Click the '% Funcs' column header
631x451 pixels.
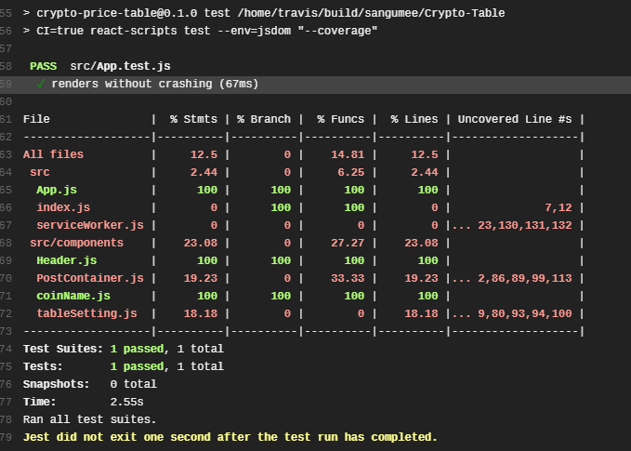[x=341, y=119]
